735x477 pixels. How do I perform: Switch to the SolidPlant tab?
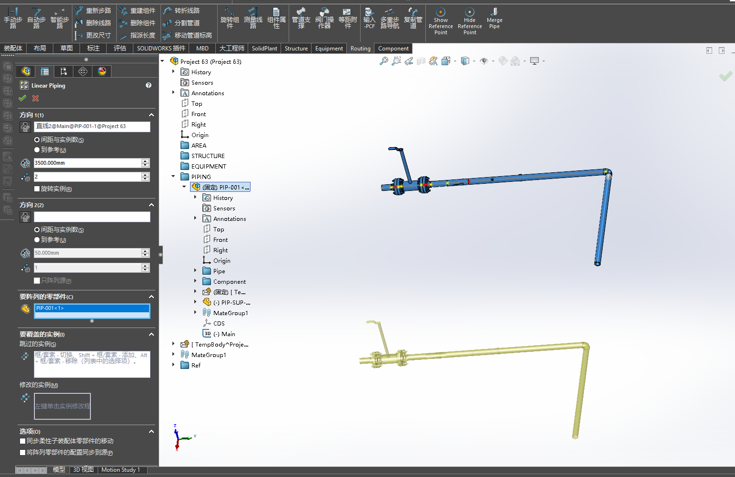point(264,48)
